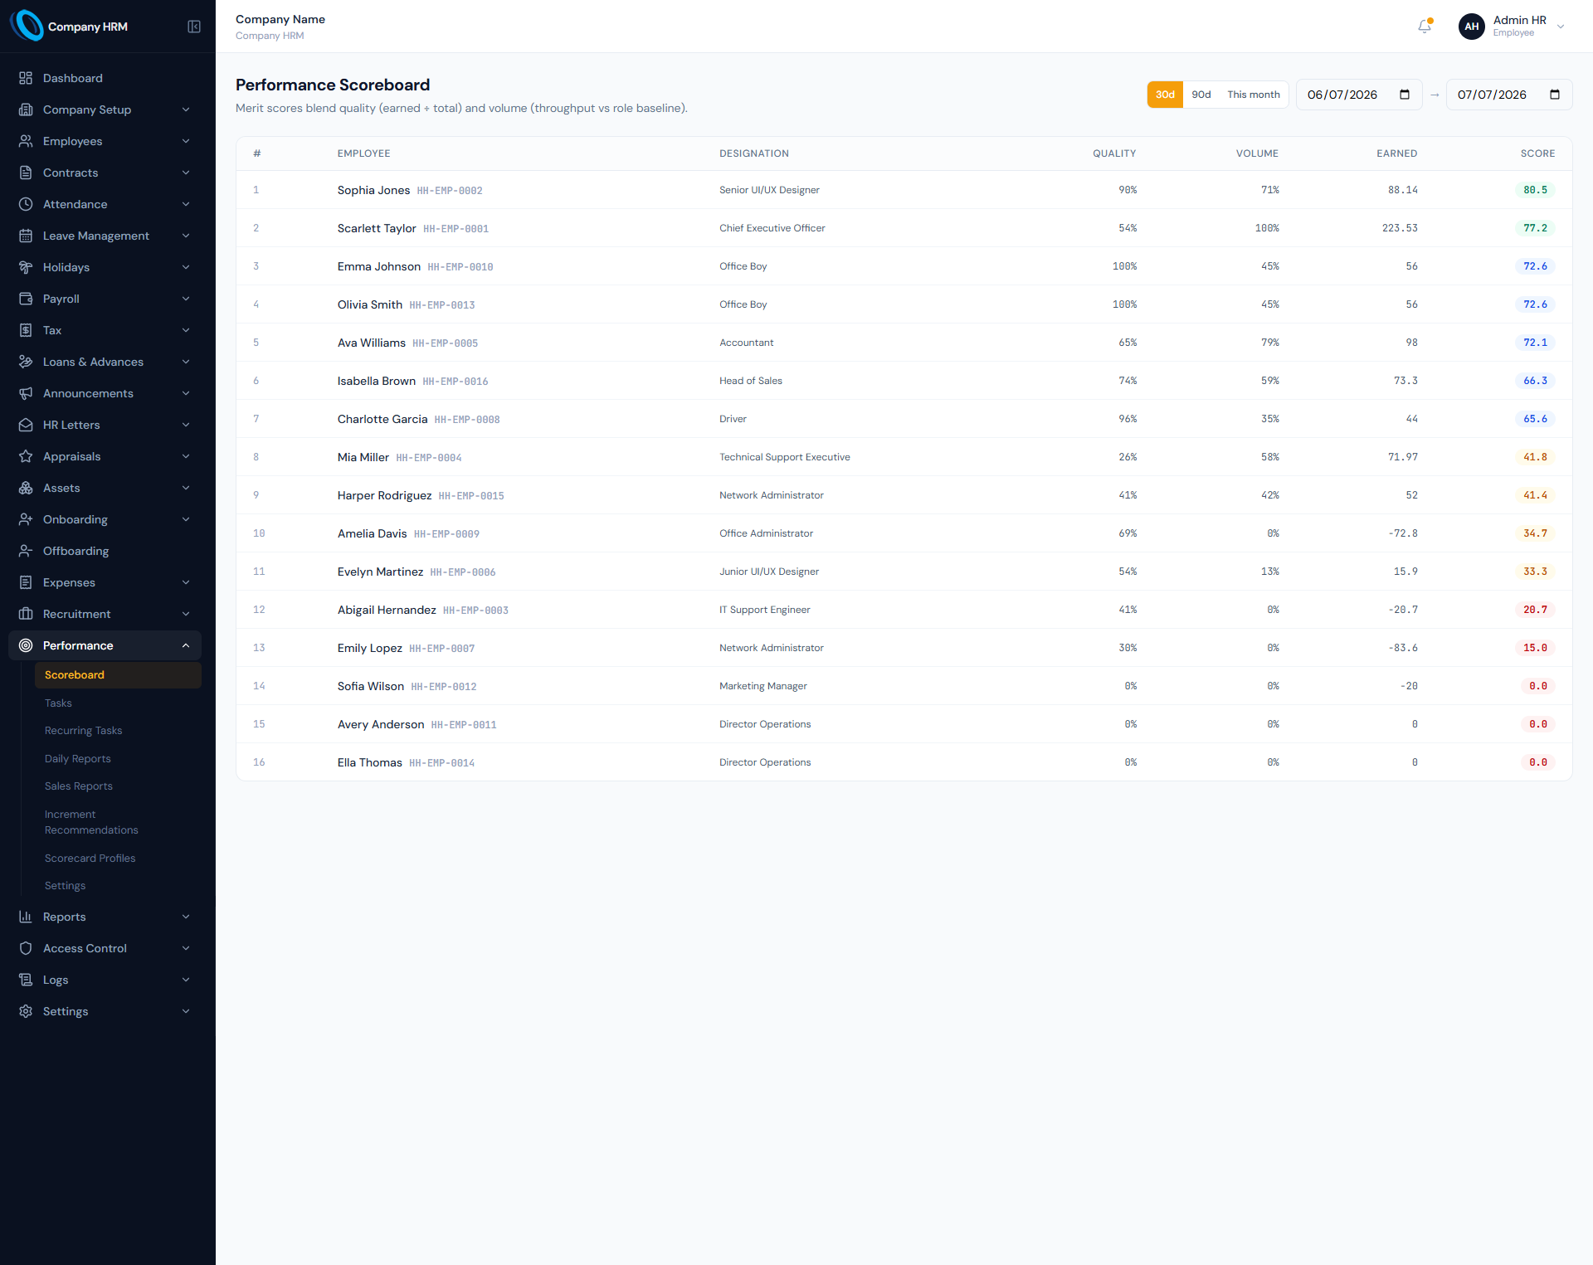The width and height of the screenshot is (1593, 1265).
Task: Click the Attendance clock icon
Action: [x=26, y=204]
